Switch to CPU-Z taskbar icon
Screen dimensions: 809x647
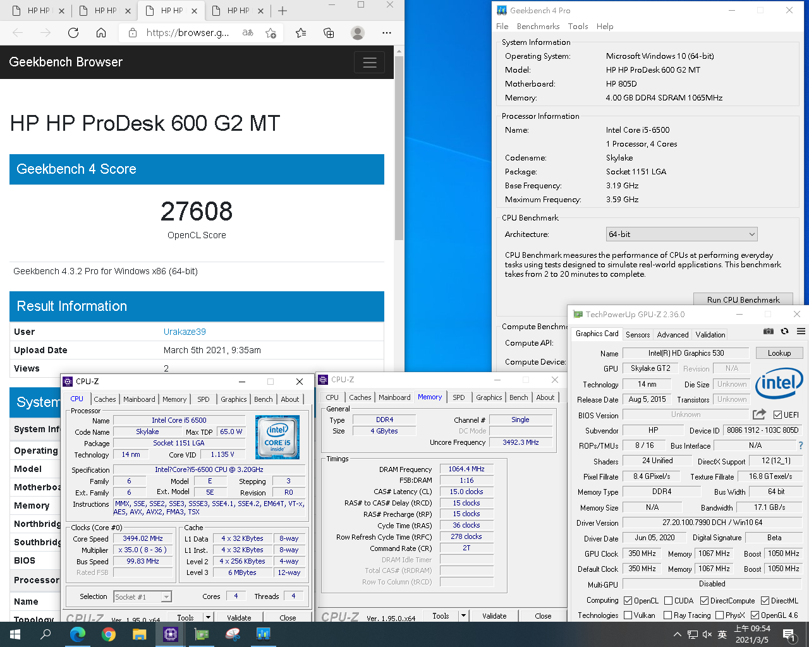tap(171, 634)
